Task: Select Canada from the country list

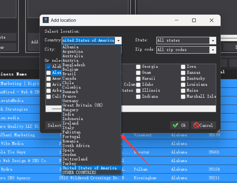Action: point(69,78)
